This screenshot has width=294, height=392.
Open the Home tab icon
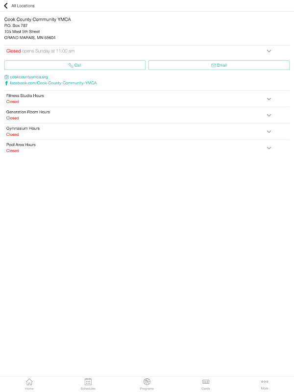click(x=29, y=382)
